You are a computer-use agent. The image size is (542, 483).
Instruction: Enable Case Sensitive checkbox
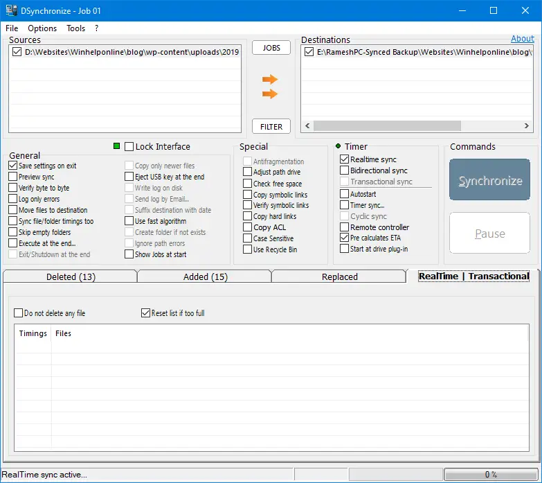(x=247, y=238)
